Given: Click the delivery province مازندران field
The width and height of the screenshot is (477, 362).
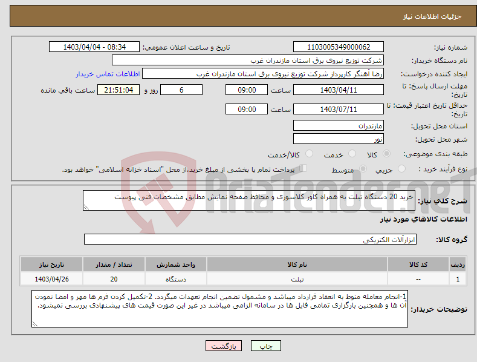Looking at the screenshot, I should pyautogui.click(x=339, y=125).
